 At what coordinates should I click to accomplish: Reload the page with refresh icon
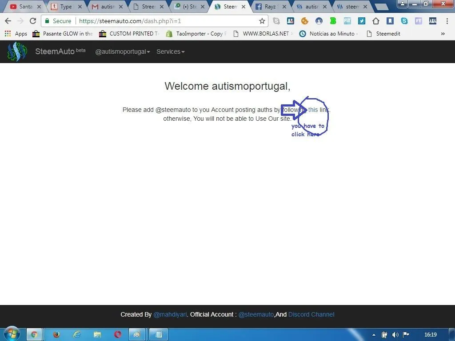pyautogui.click(x=33, y=21)
